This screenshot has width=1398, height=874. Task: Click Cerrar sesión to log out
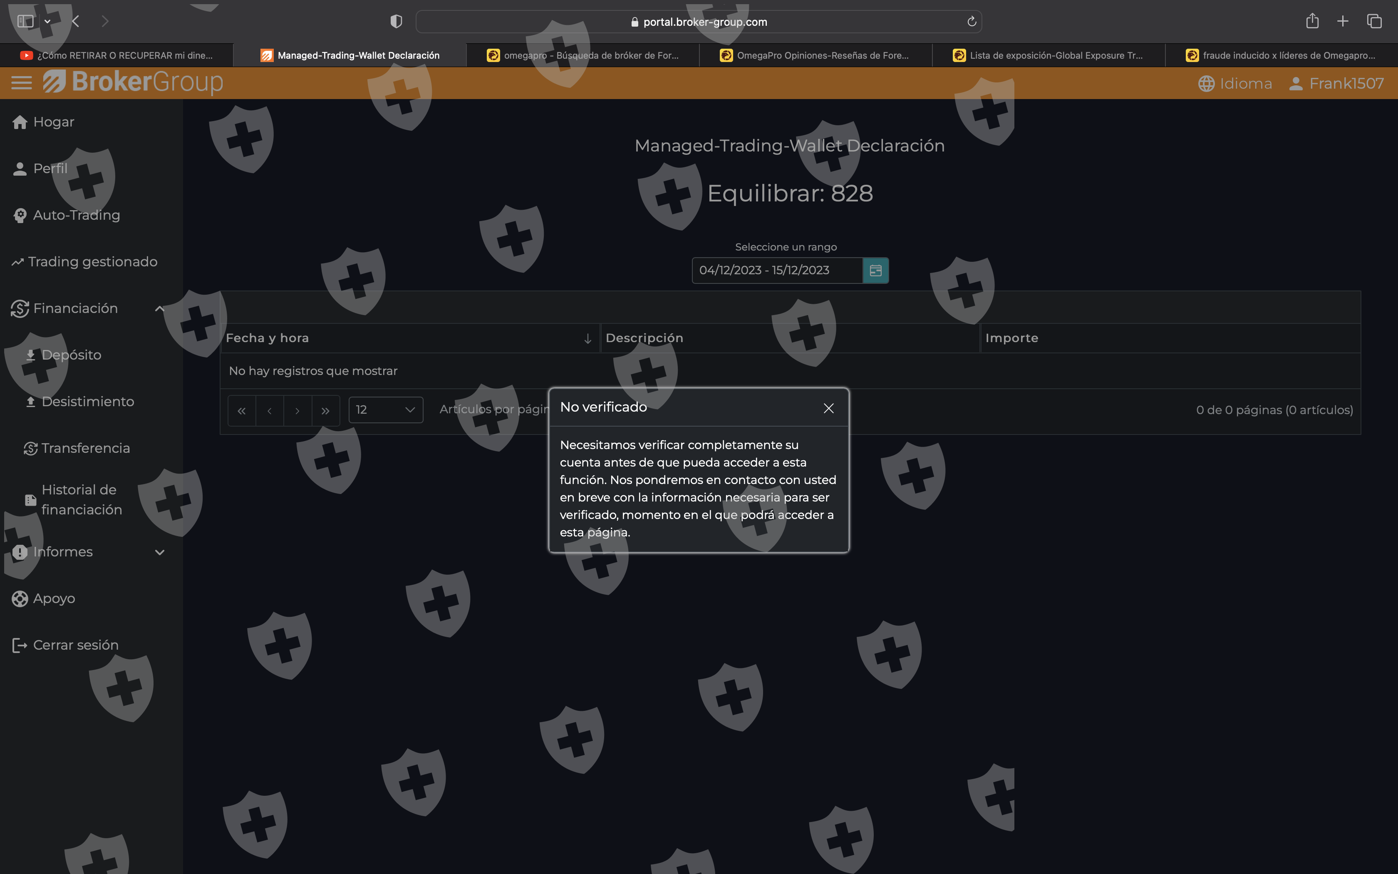pos(75,645)
